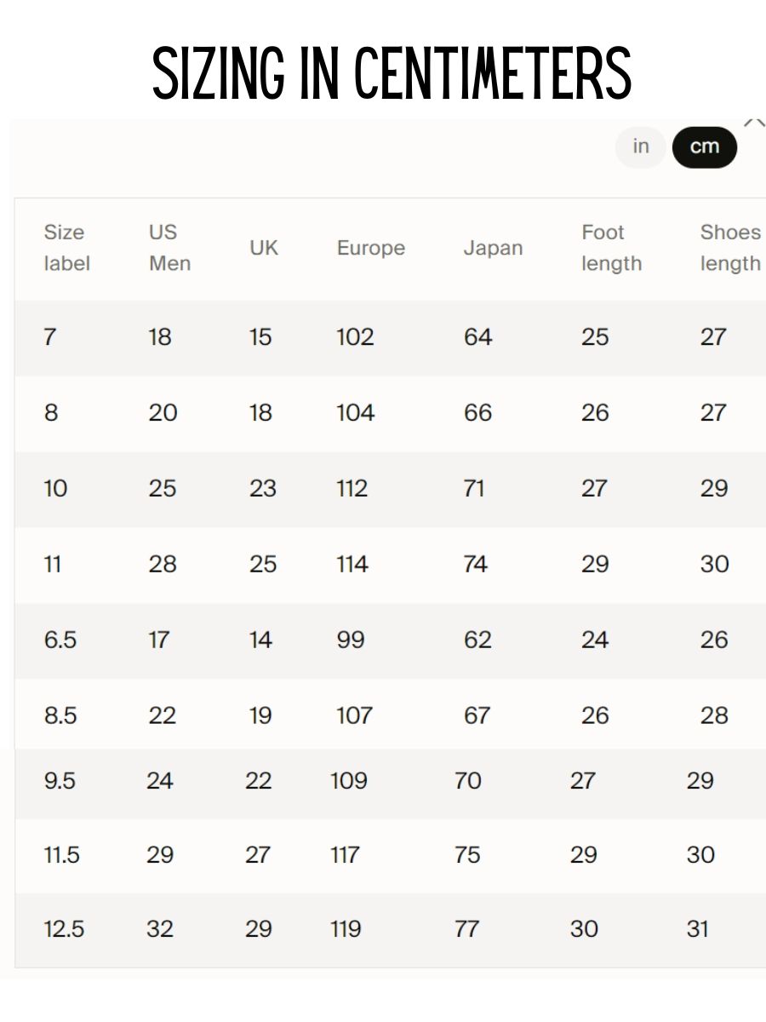Select the size label 12.5 row
The height and width of the screenshot is (1022, 766).
[x=390, y=929]
